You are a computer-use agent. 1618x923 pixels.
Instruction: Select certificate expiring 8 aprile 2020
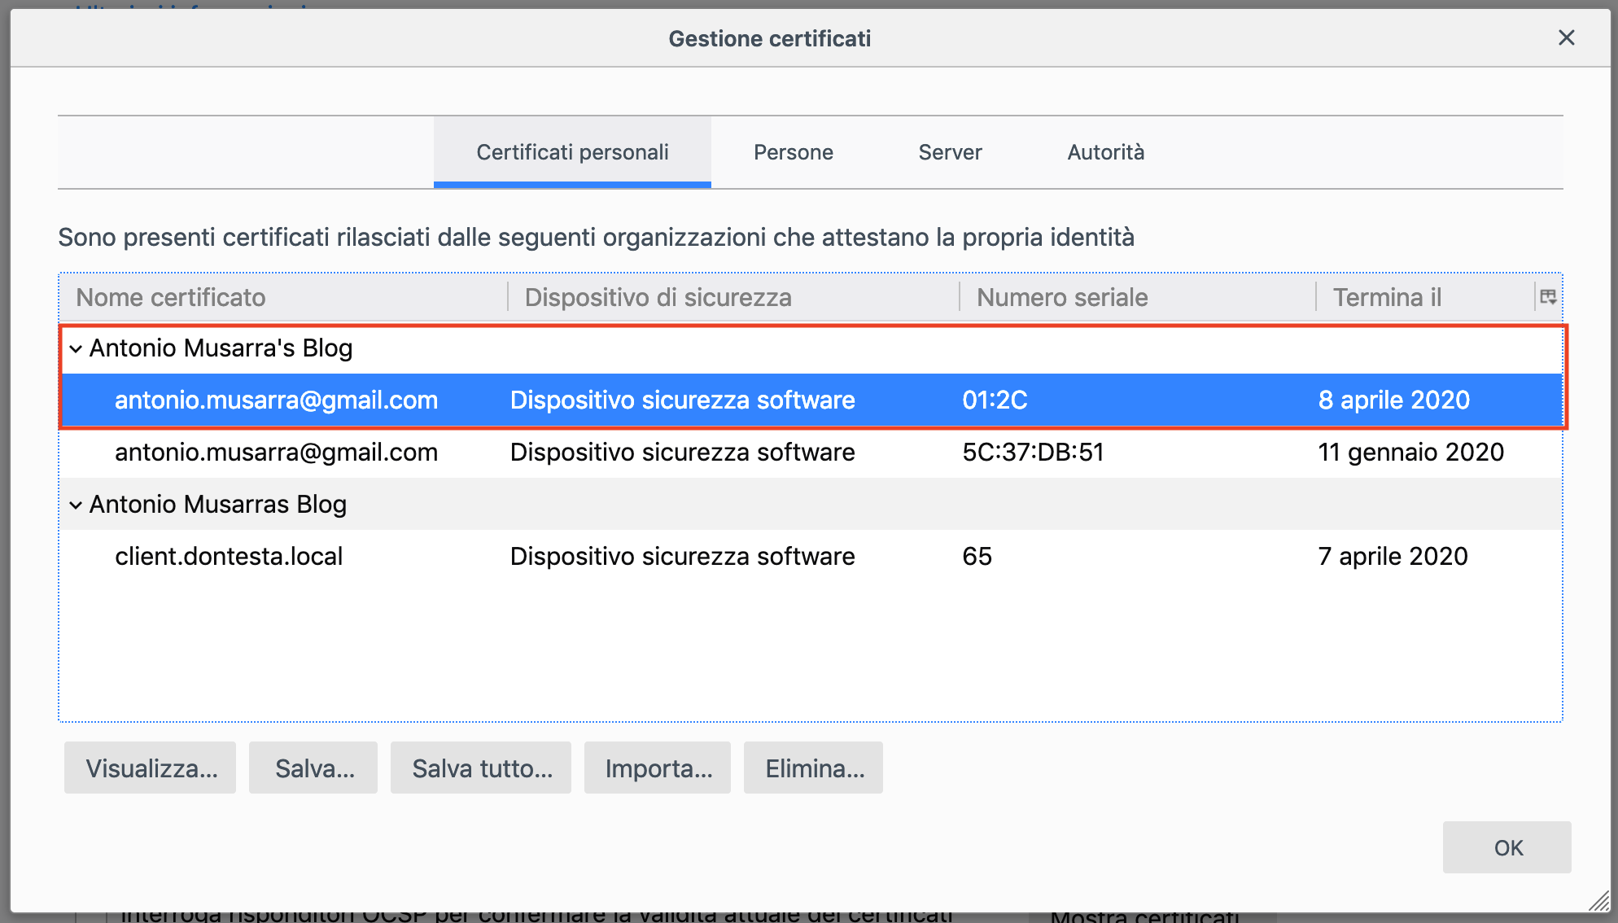point(1393,400)
